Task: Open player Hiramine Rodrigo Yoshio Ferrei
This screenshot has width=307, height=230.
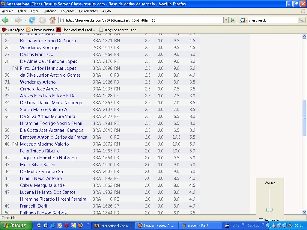Action: (51, 123)
